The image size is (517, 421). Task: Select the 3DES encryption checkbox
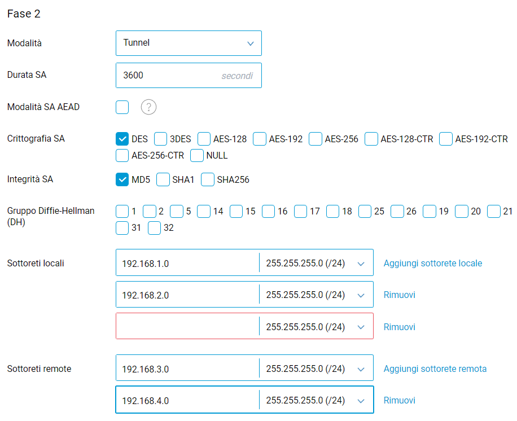coord(161,139)
